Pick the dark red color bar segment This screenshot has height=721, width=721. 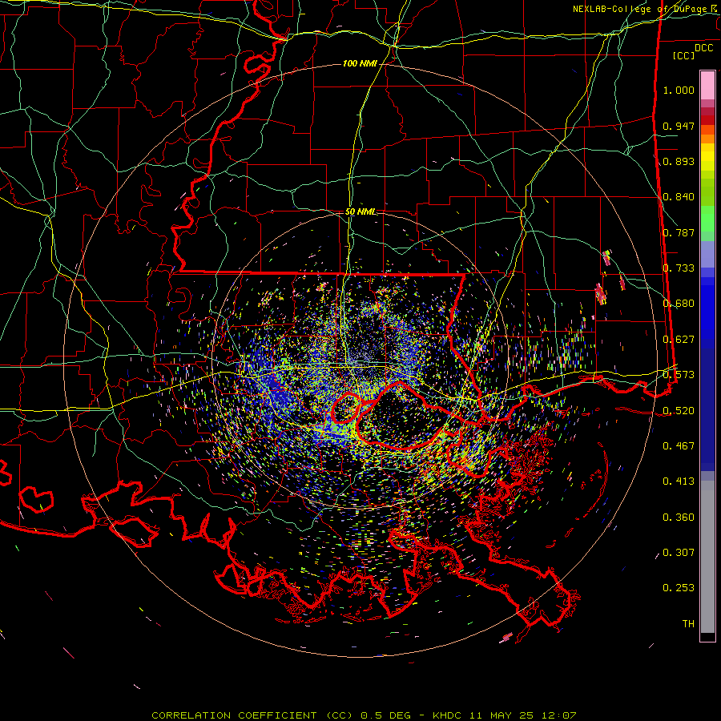click(x=707, y=120)
